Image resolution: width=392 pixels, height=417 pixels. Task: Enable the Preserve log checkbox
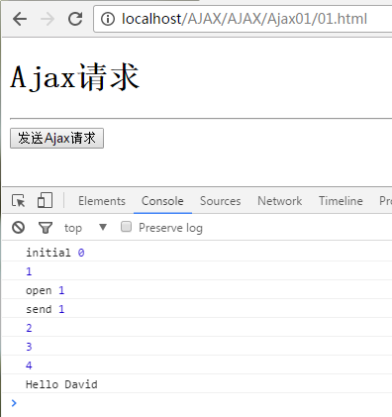click(x=126, y=227)
